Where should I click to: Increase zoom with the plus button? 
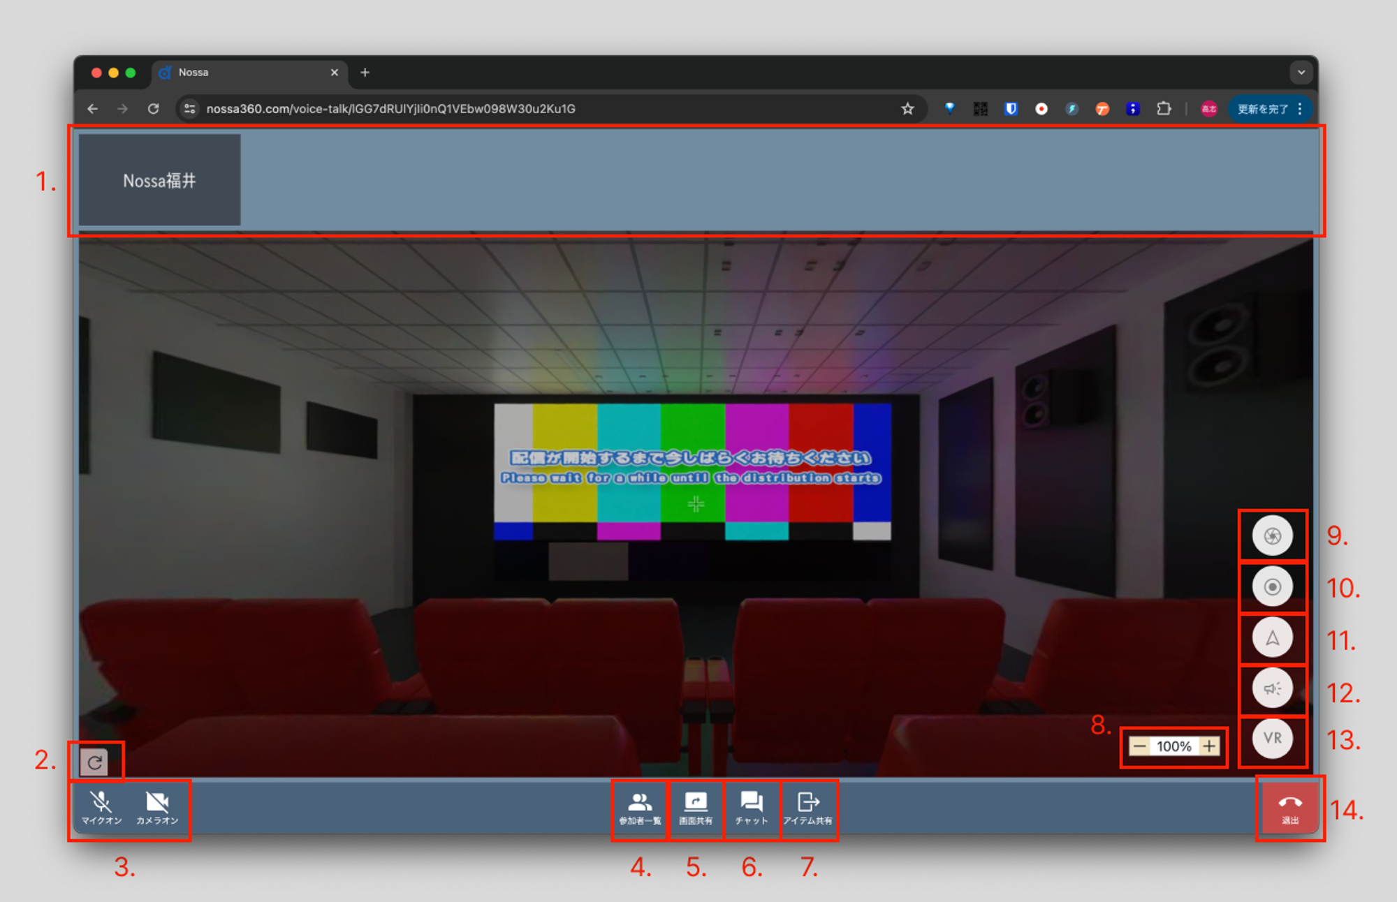[1209, 746]
